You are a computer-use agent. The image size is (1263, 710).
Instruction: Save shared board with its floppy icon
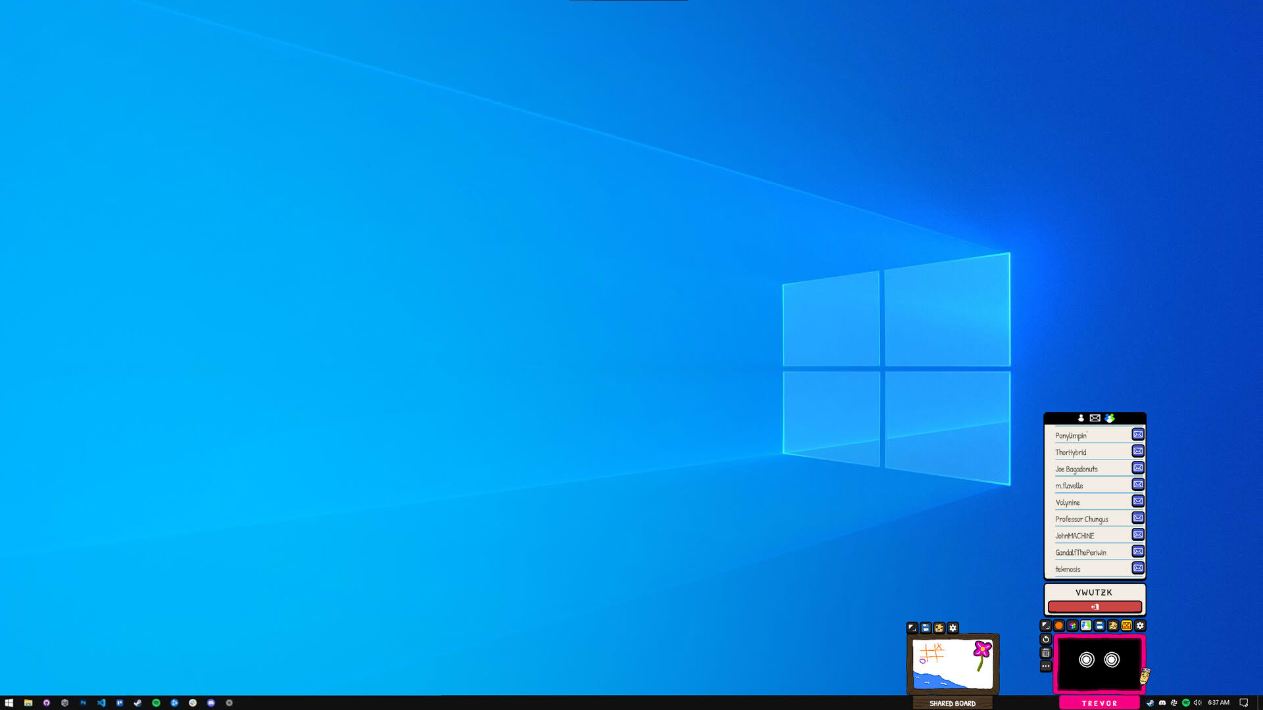pos(926,628)
